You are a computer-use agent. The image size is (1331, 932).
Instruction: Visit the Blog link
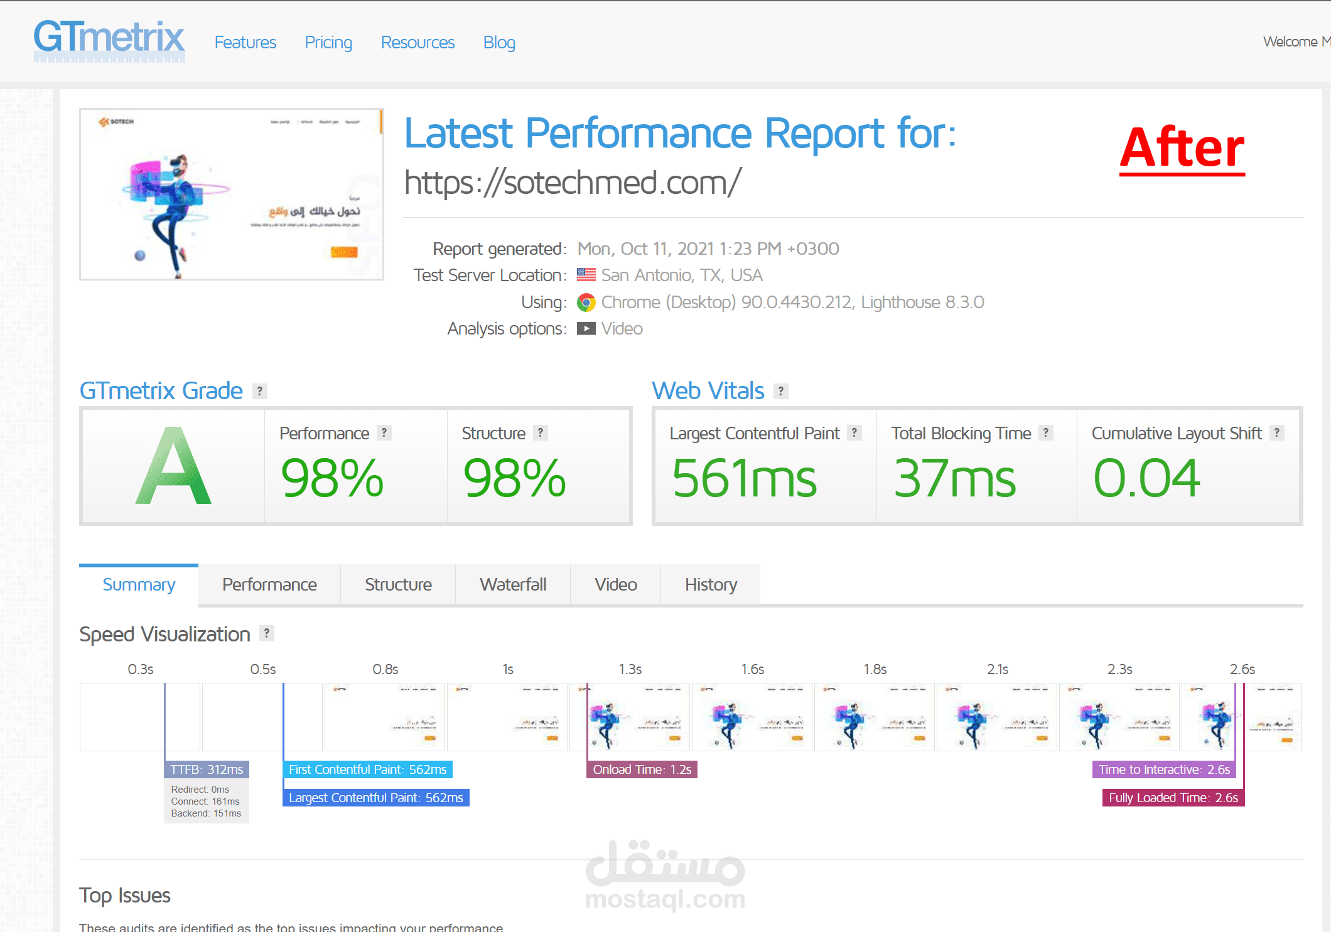(499, 43)
